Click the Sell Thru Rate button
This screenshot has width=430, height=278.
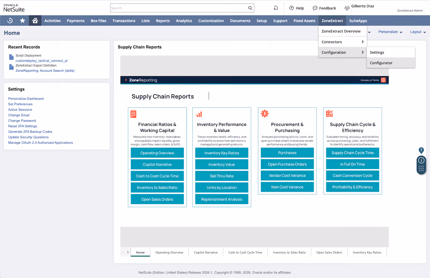pos(222,176)
